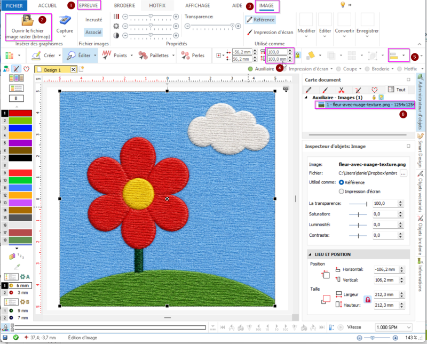This screenshot has width=427, height=344.
Task: Close the Design 1 tab
Action: coord(73,70)
